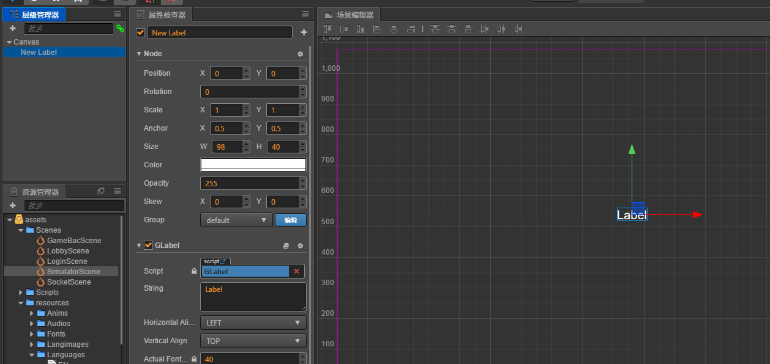
Task: Disable the GLabel component checkbox
Action: 148,246
